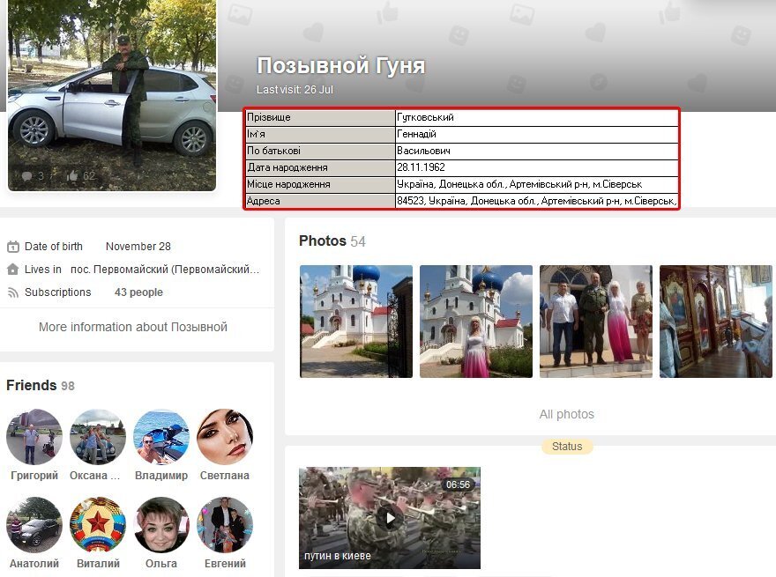Click the "All photos" link

point(566,414)
